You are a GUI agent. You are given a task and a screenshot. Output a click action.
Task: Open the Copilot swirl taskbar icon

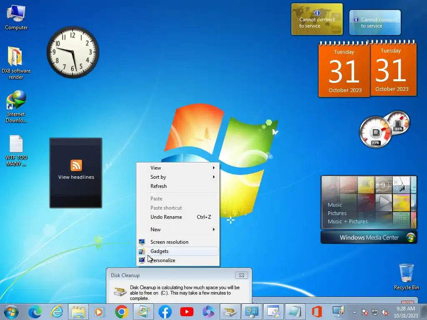point(208,312)
